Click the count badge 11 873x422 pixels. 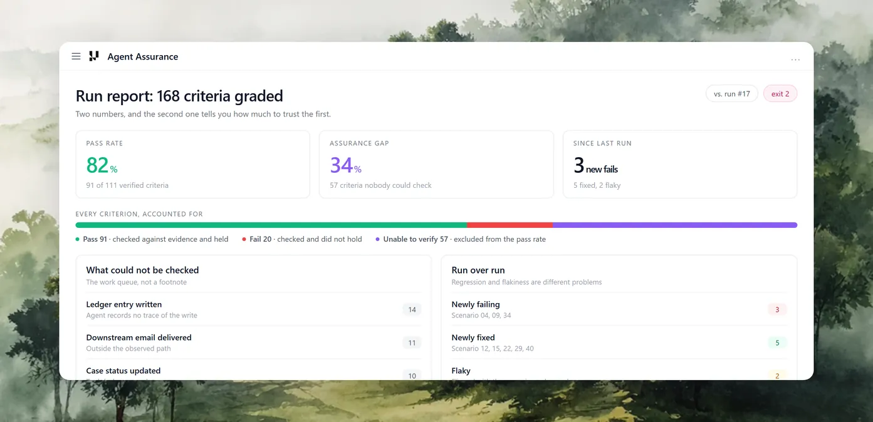coord(412,342)
